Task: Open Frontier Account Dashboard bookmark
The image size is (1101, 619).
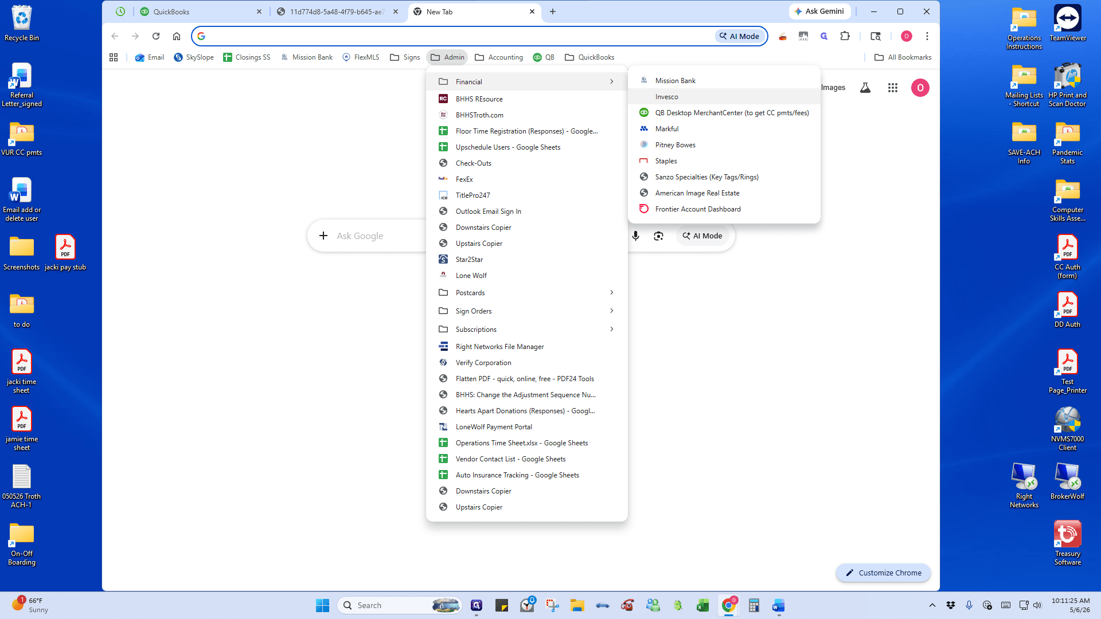Action: point(724,209)
